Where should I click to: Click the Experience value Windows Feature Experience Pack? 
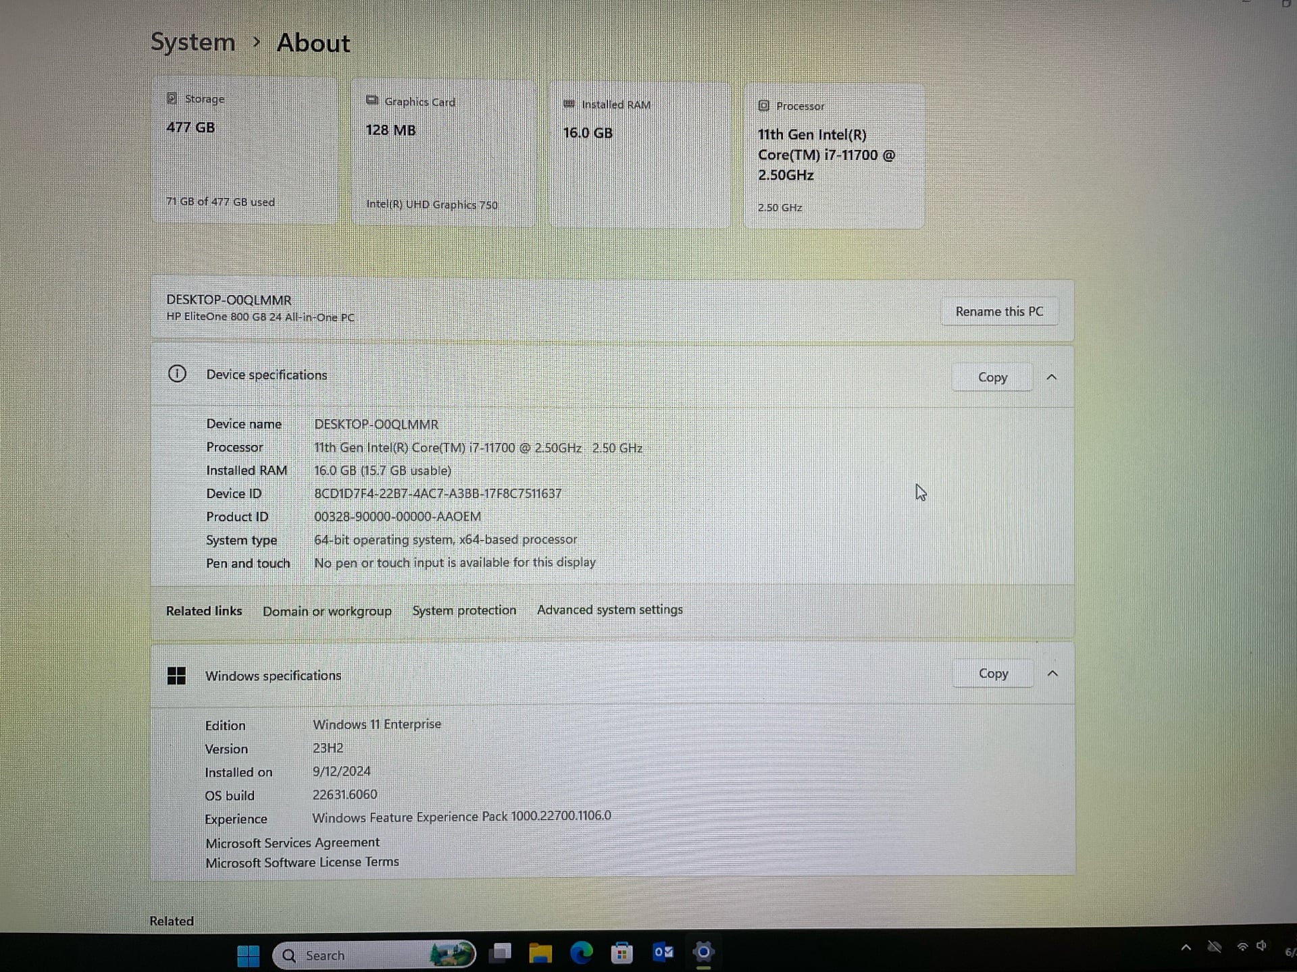[461, 816]
